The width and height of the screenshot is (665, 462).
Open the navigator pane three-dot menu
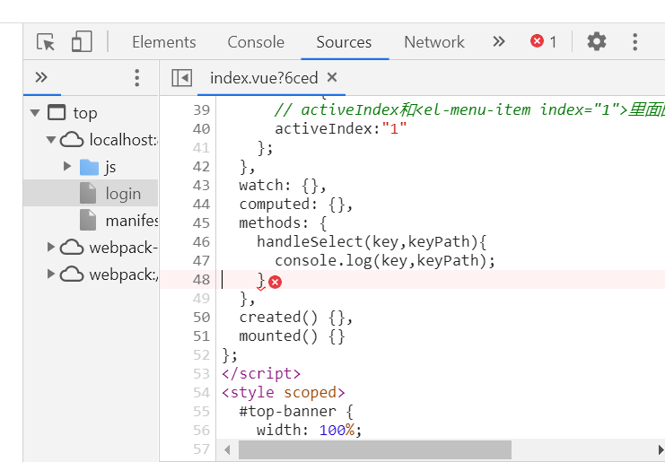(x=136, y=77)
